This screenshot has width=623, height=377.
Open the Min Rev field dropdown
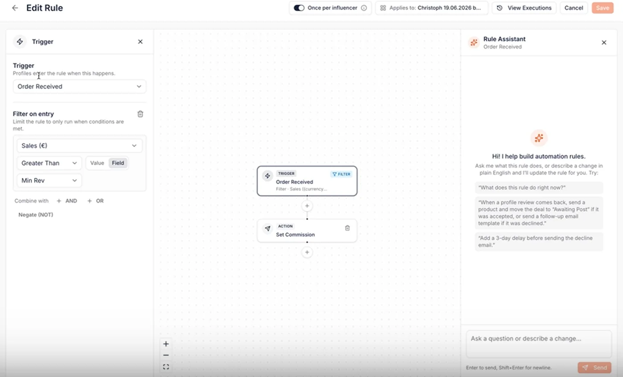[49, 181]
